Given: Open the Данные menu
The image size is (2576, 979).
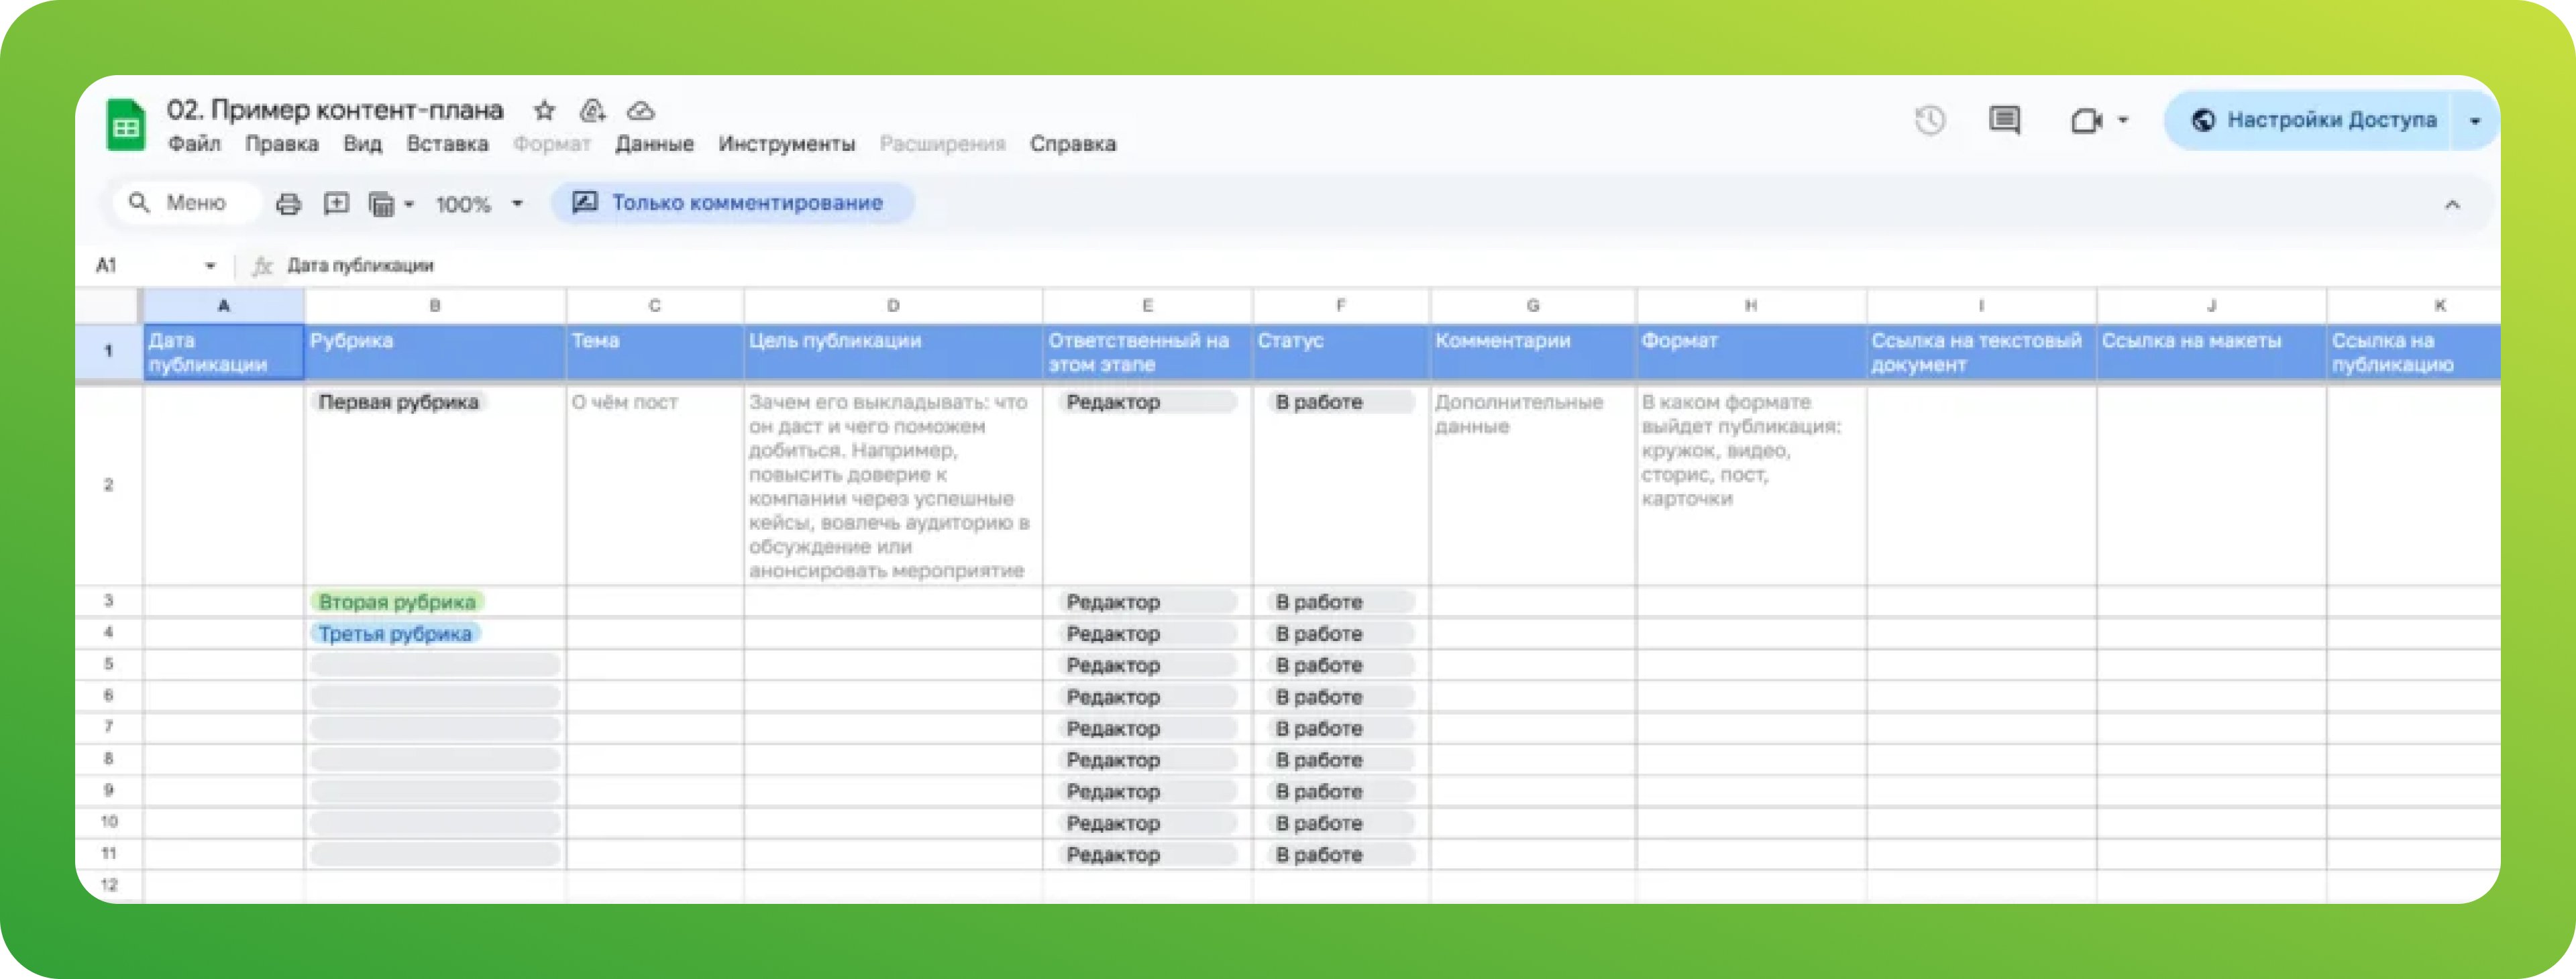Looking at the screenshot, I should pos(654,144).
